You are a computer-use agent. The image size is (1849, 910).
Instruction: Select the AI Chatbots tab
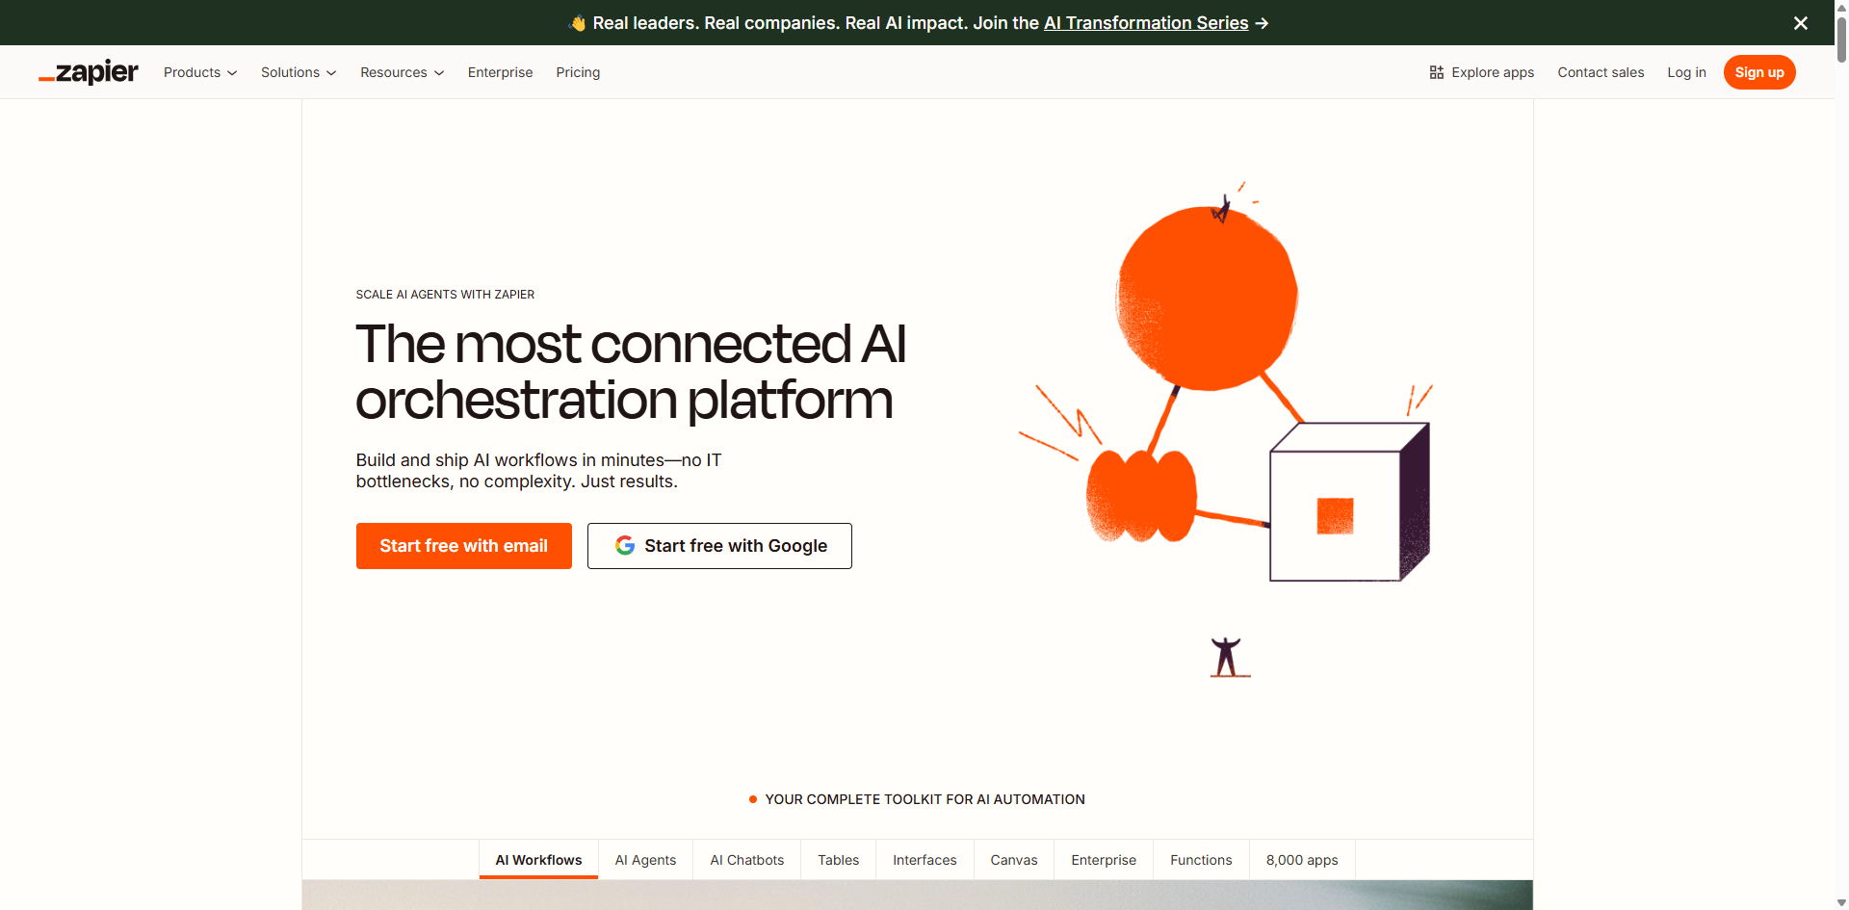pyautogui.click(x=746, y=859)
